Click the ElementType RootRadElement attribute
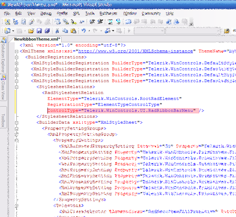The width and height of the screenshot is (236, 217). point(115,99)
